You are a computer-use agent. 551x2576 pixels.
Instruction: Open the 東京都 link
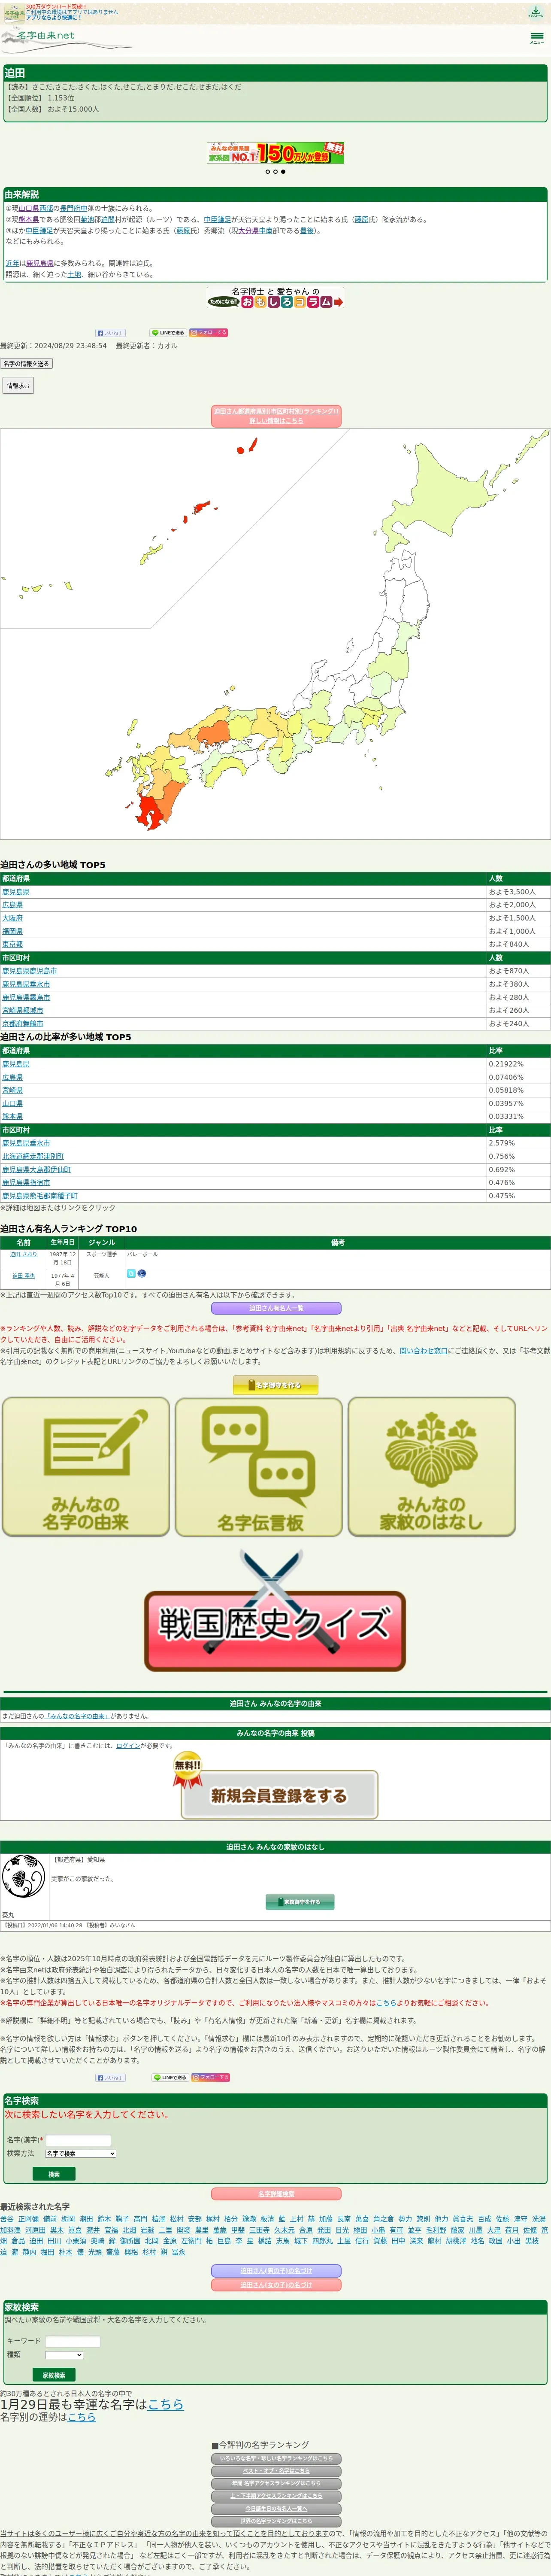click(12, 944)
